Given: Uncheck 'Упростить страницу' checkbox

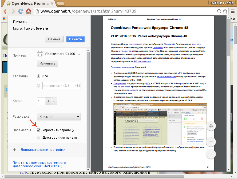Looking at the screenshot, I should (39, 130).
